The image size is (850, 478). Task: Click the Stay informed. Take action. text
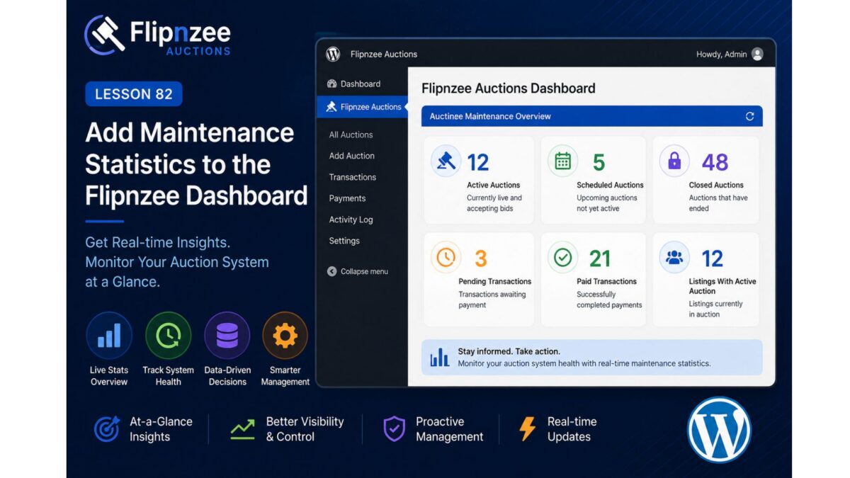[x=509, y=351]
